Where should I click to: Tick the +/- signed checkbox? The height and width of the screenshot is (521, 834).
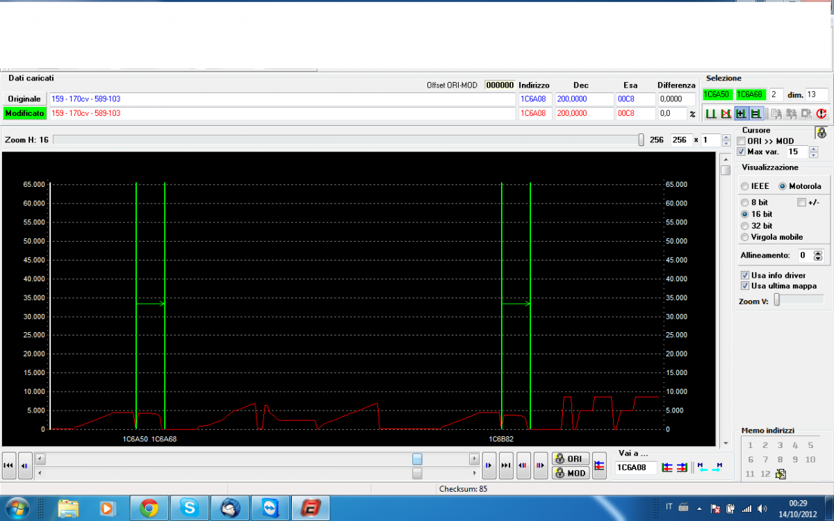(801, 202)
